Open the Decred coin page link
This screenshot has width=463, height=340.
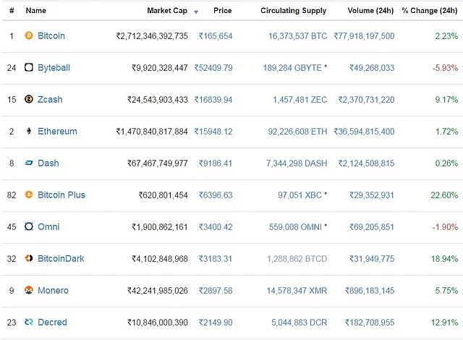coord(52,323)
